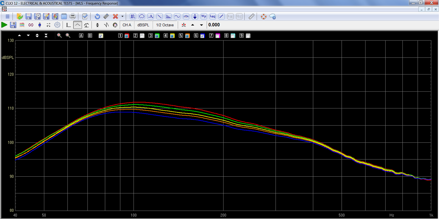Open the Leq analysis icon
The width and height of the screenshot is (439, 219).
(x=213, y=16)
